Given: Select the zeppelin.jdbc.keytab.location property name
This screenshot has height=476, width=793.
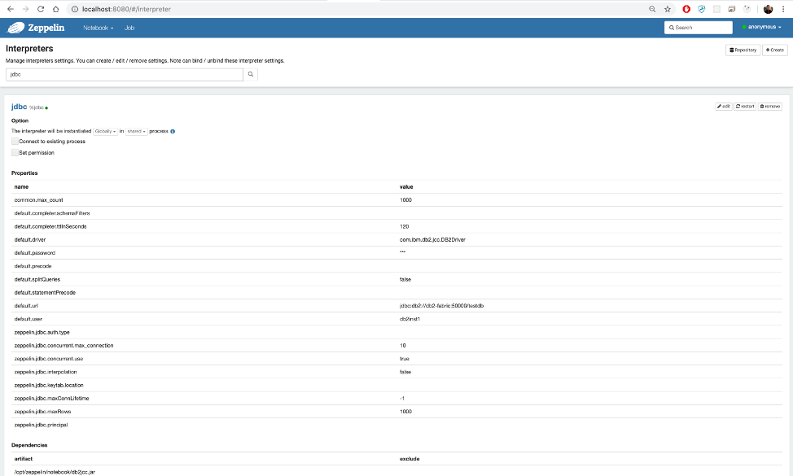Looking at the screenshot, I should coord(49,386).
